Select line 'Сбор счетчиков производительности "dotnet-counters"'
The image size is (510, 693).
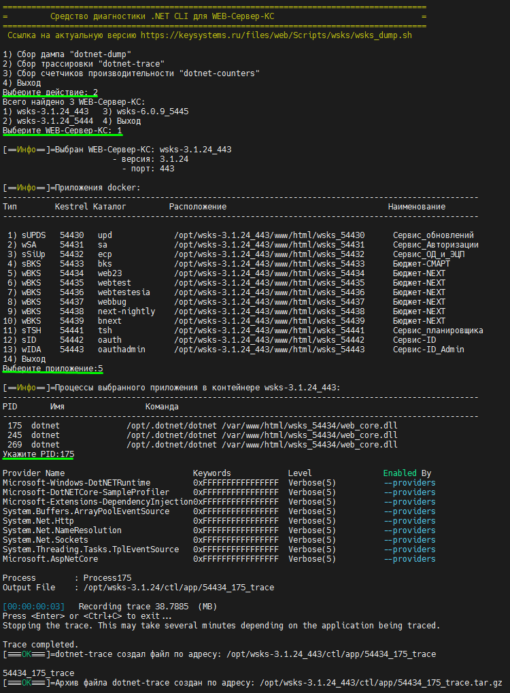click(131, 73)
